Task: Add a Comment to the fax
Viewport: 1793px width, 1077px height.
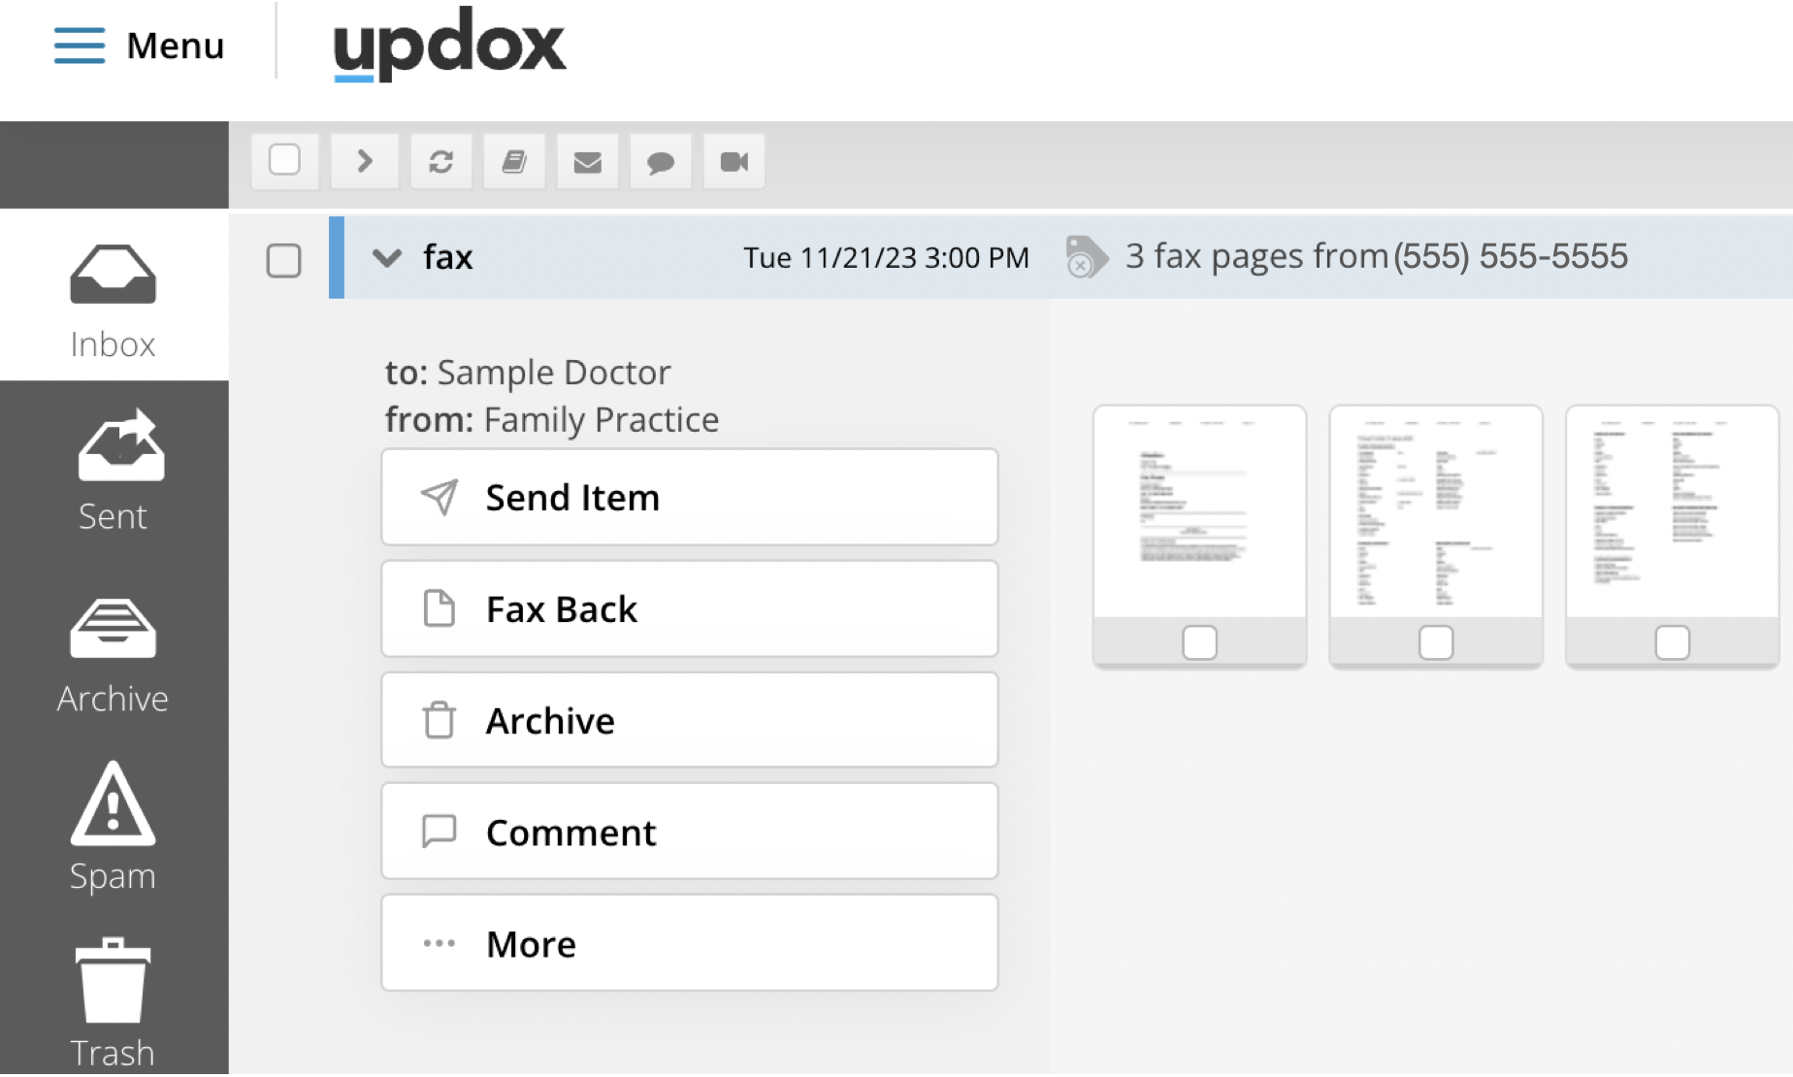Action: click(x=690, y=832)
